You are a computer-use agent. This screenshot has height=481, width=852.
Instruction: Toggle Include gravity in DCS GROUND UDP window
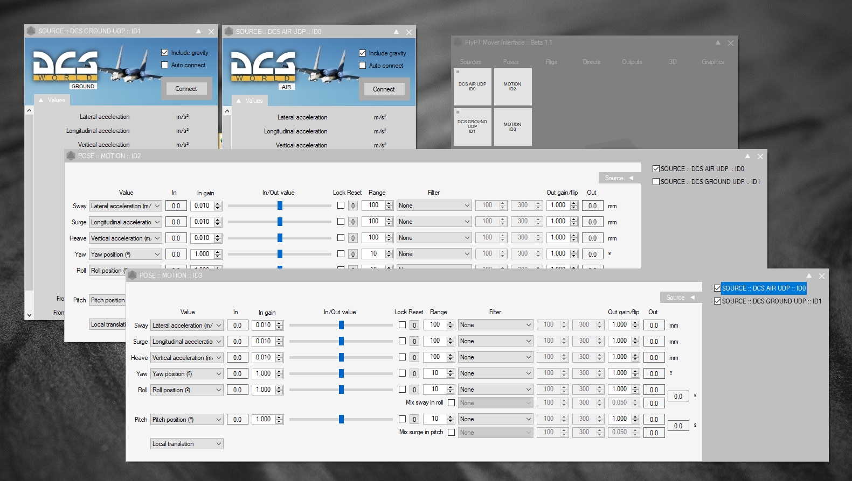pyautogui.click(x=165, y=53)
